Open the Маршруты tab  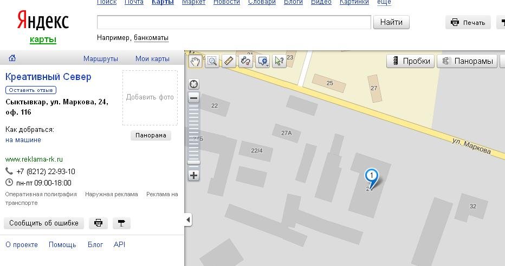click(101, 59)
